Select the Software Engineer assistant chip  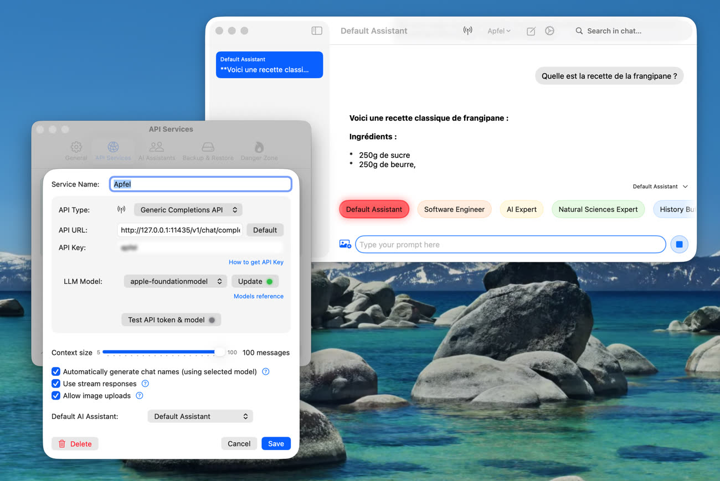click(x=454, y=209)
